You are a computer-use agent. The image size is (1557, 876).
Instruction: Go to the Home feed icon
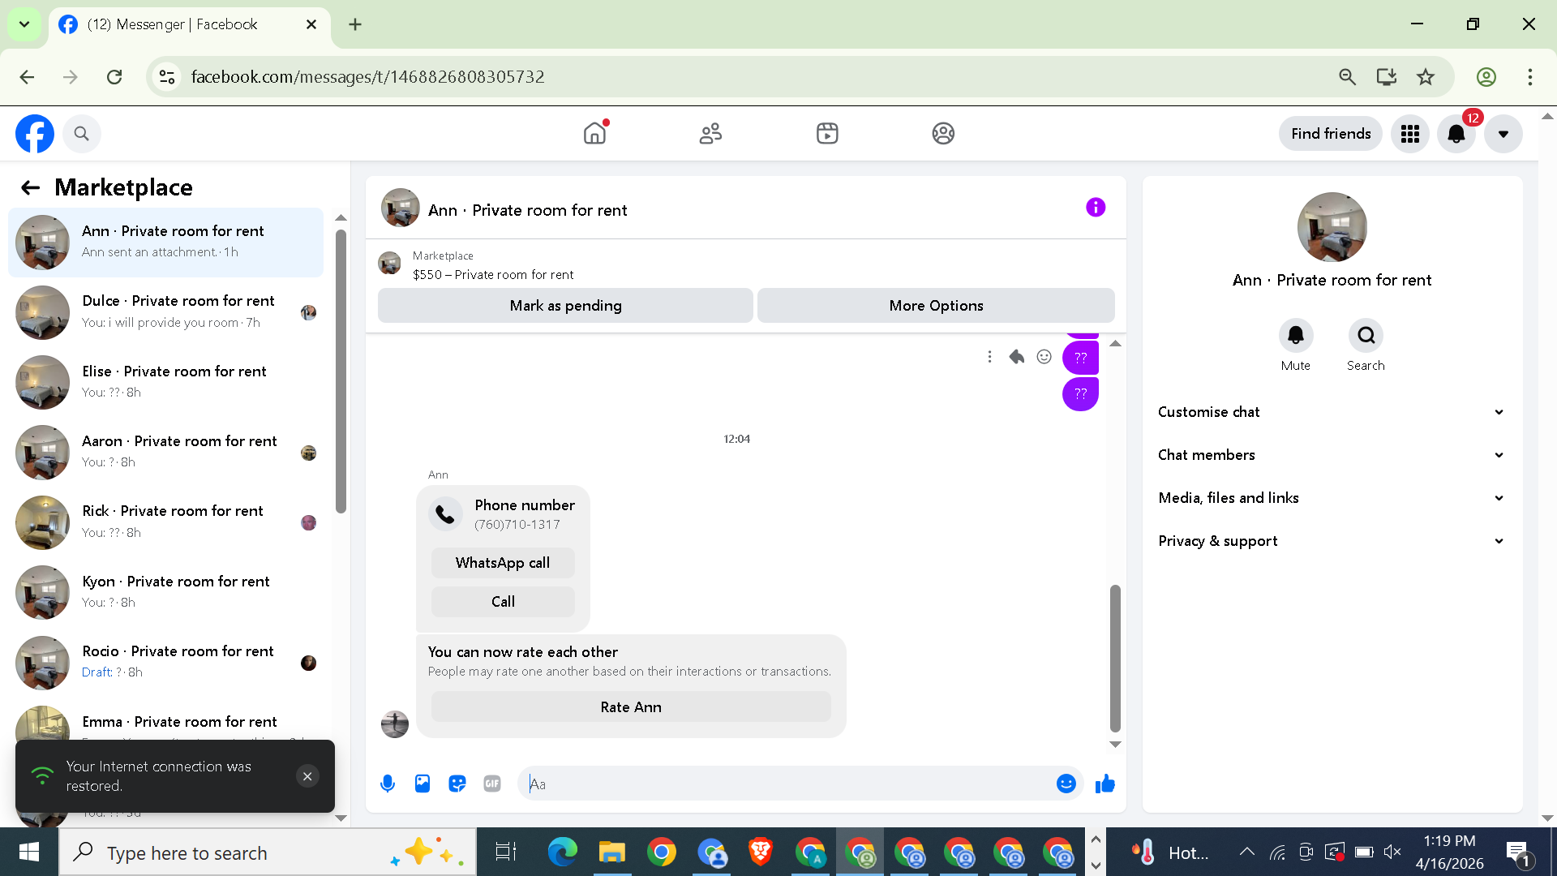click(595, 133)
